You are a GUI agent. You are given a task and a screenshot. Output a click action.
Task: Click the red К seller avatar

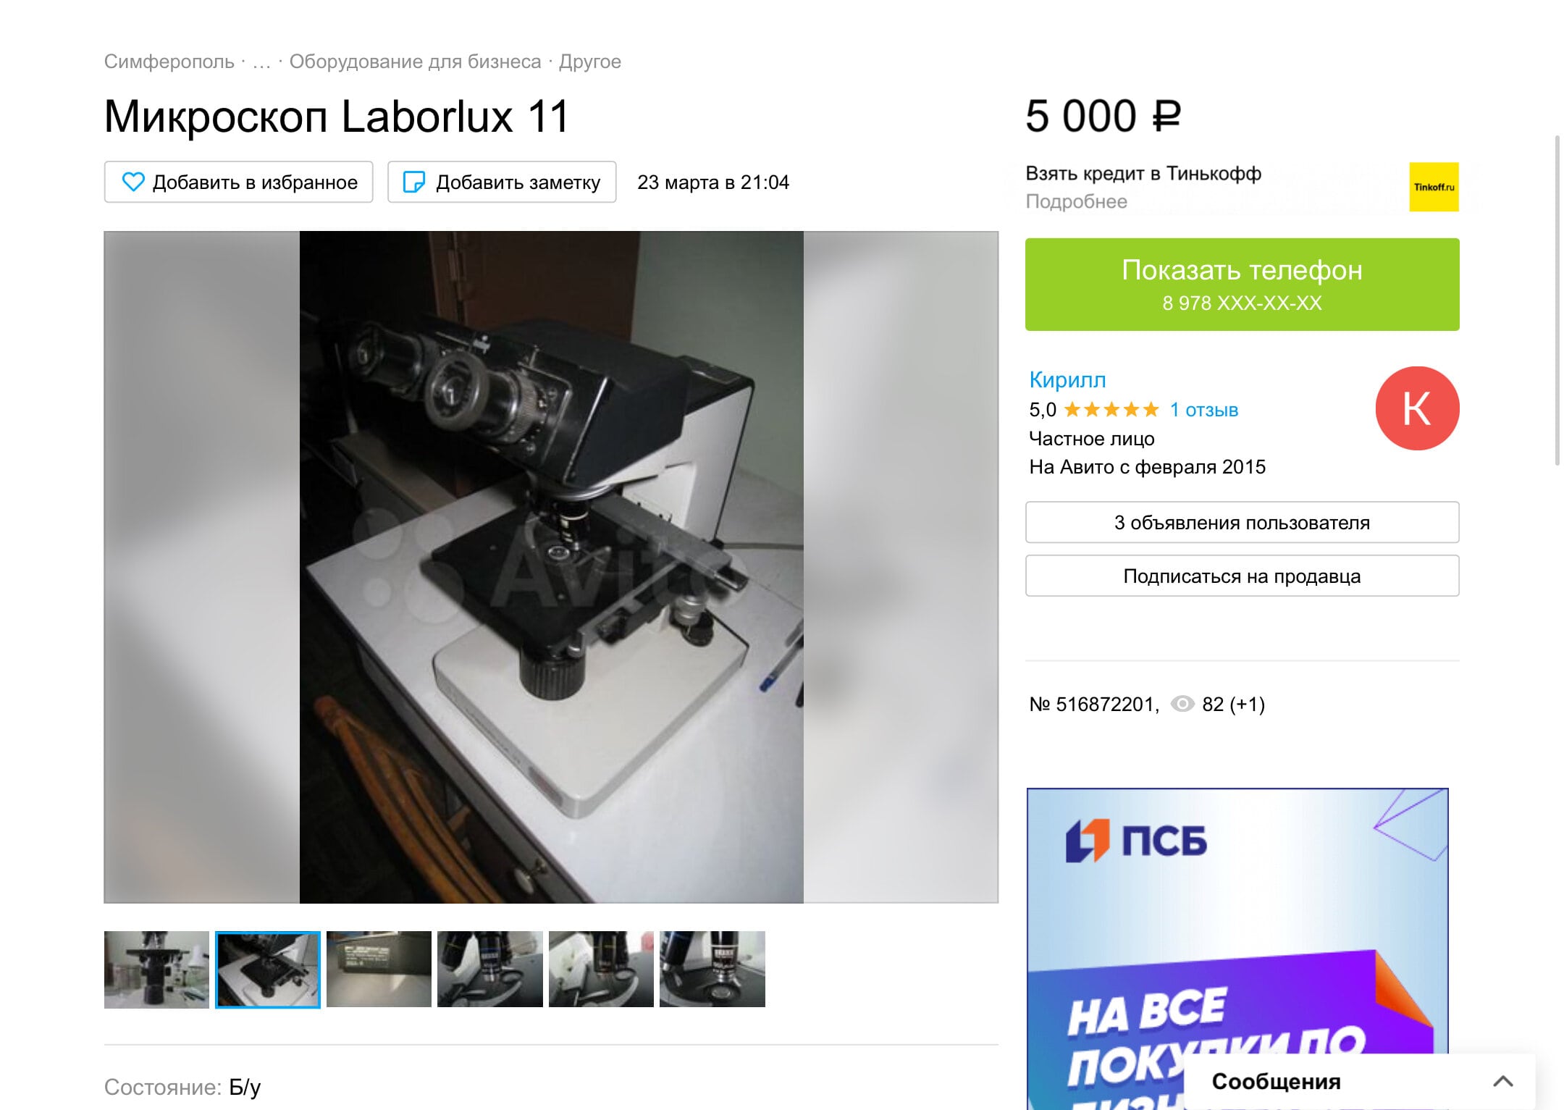(x=1417, y=408)
